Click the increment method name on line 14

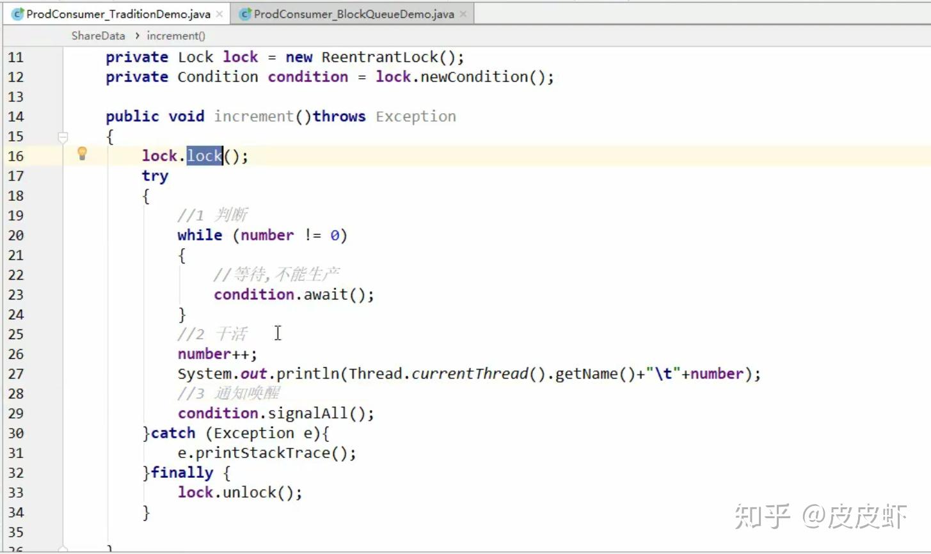point(253,116)
